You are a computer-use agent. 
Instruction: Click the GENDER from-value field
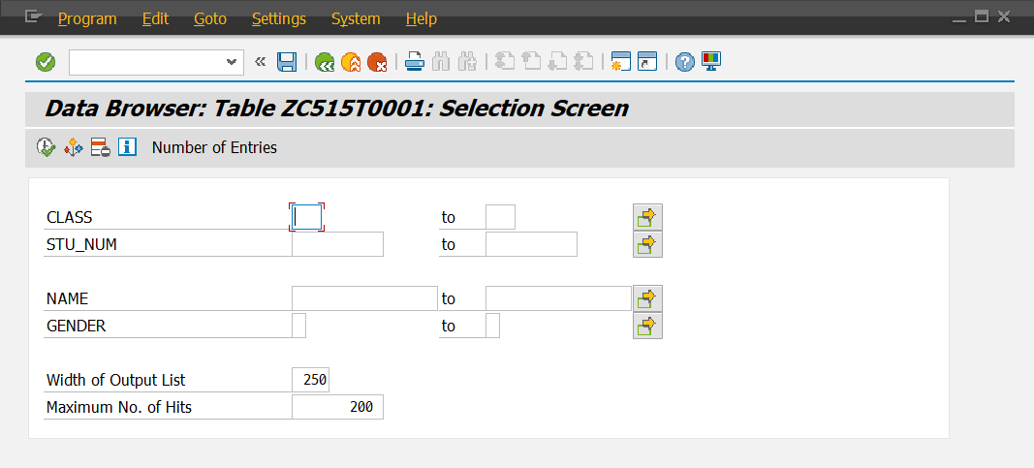click(x=298, y=326)
